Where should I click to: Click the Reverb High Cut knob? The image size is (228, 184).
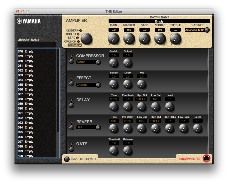tap(155, 129)
